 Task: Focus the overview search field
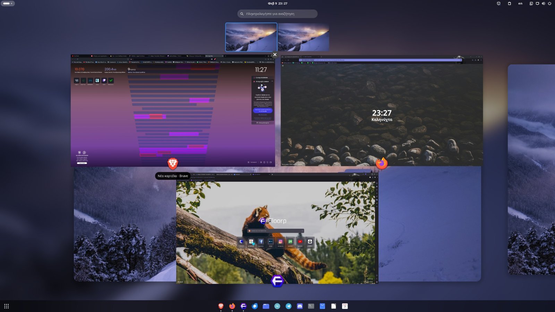[x=277, y=14]
